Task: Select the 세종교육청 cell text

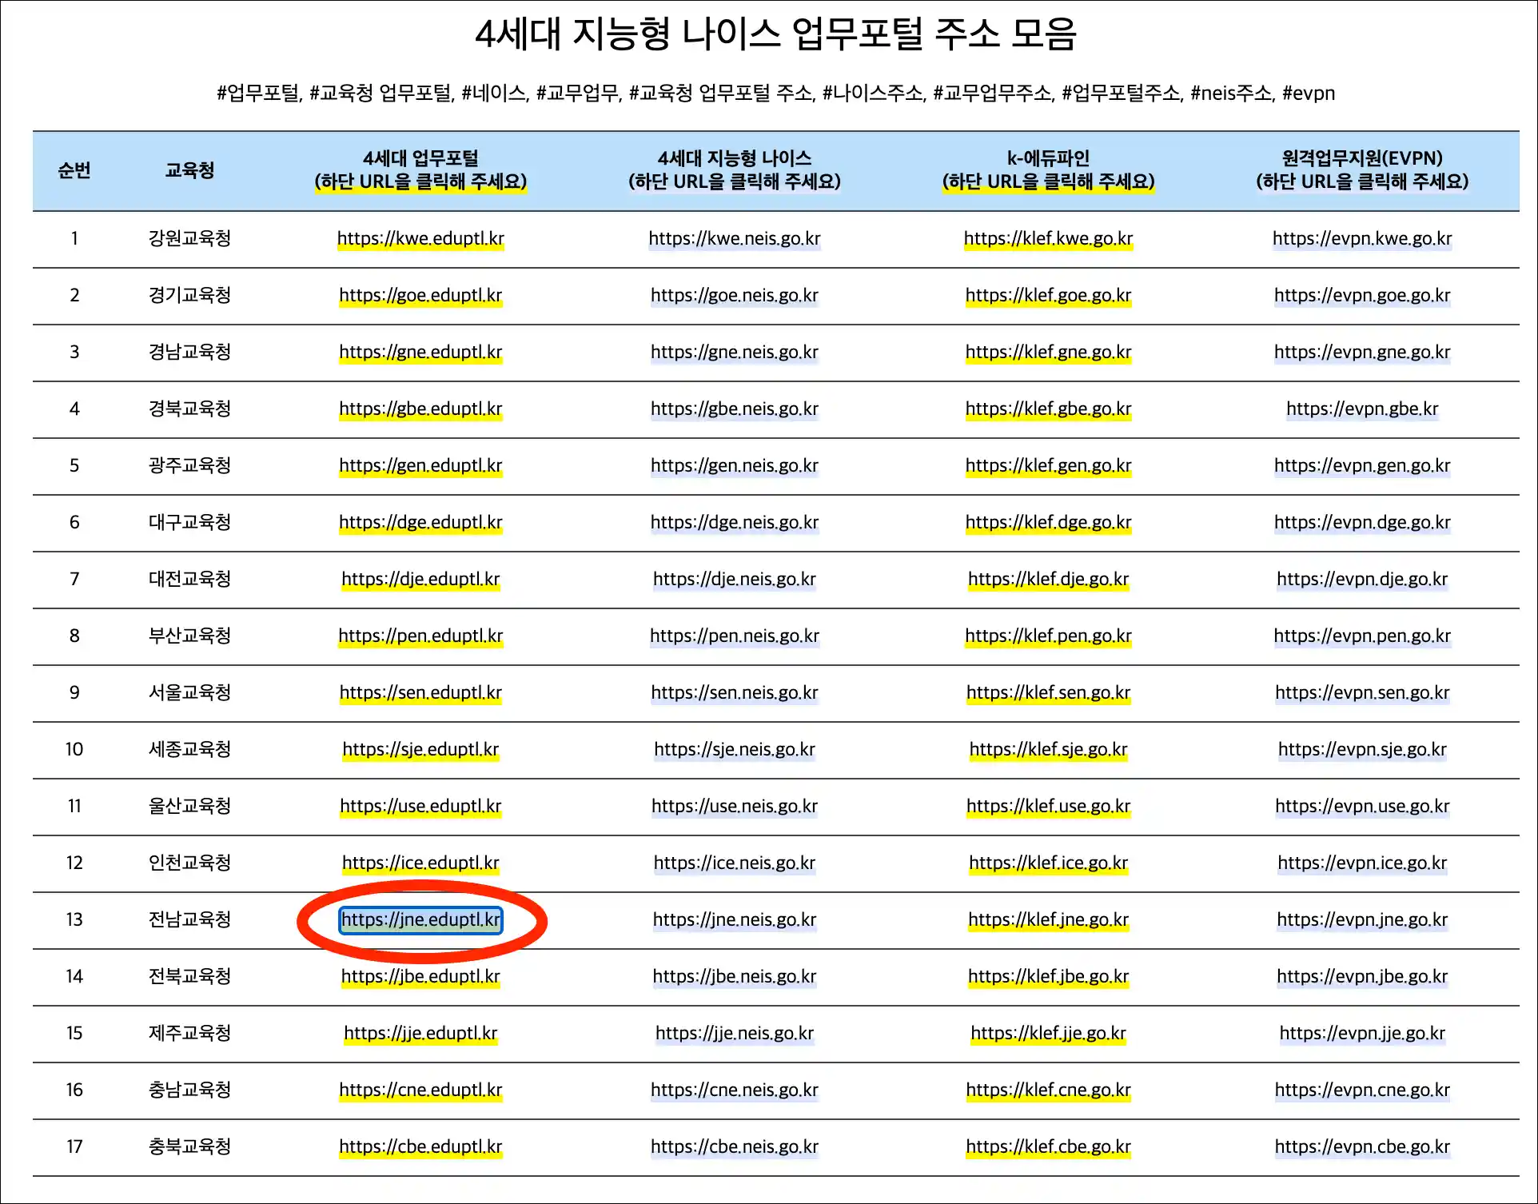Action: 189,749
